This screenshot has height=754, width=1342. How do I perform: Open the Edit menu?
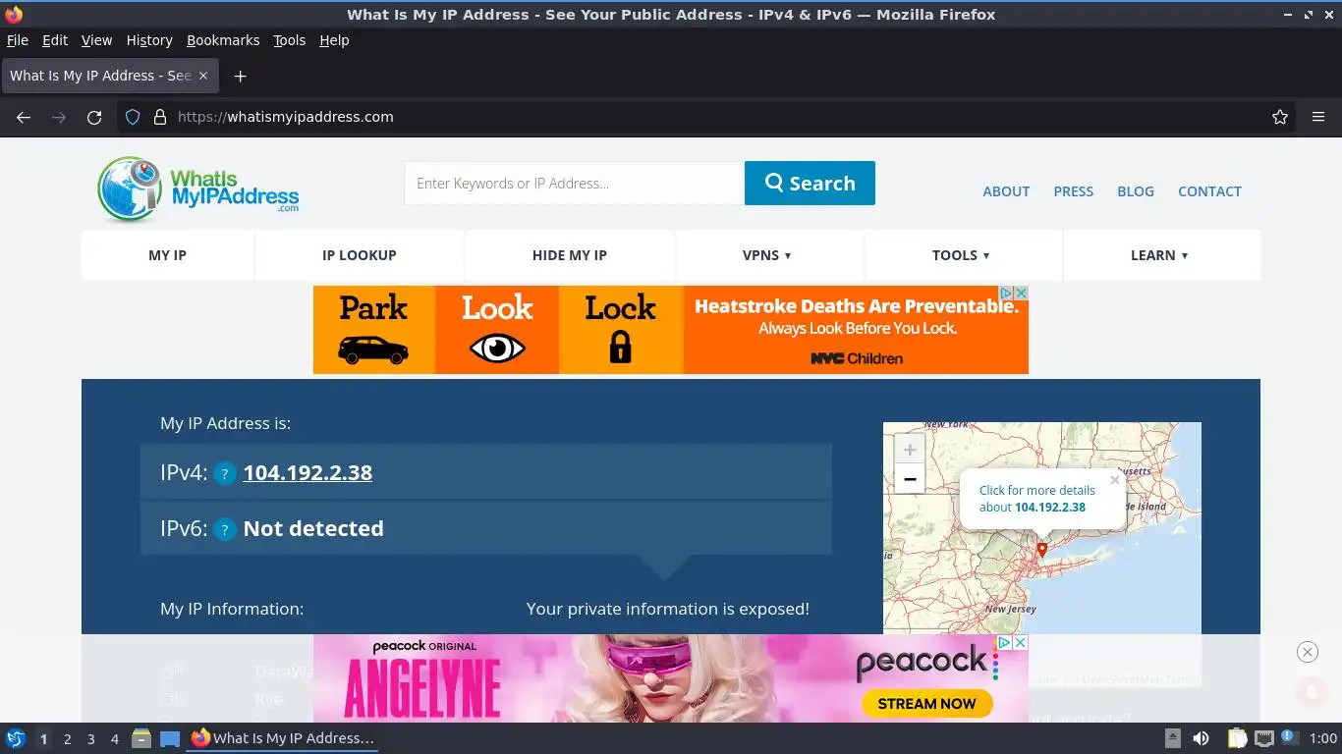[x=55, y=40]
